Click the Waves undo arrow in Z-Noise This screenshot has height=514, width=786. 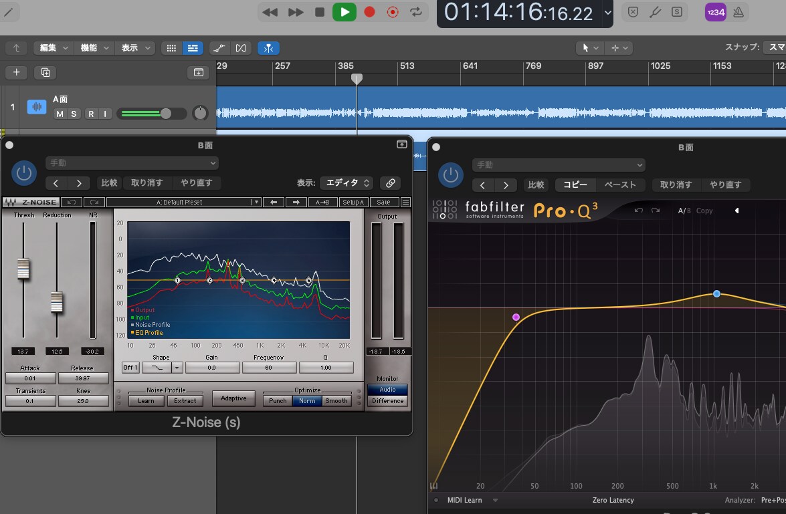click(72, 202)
